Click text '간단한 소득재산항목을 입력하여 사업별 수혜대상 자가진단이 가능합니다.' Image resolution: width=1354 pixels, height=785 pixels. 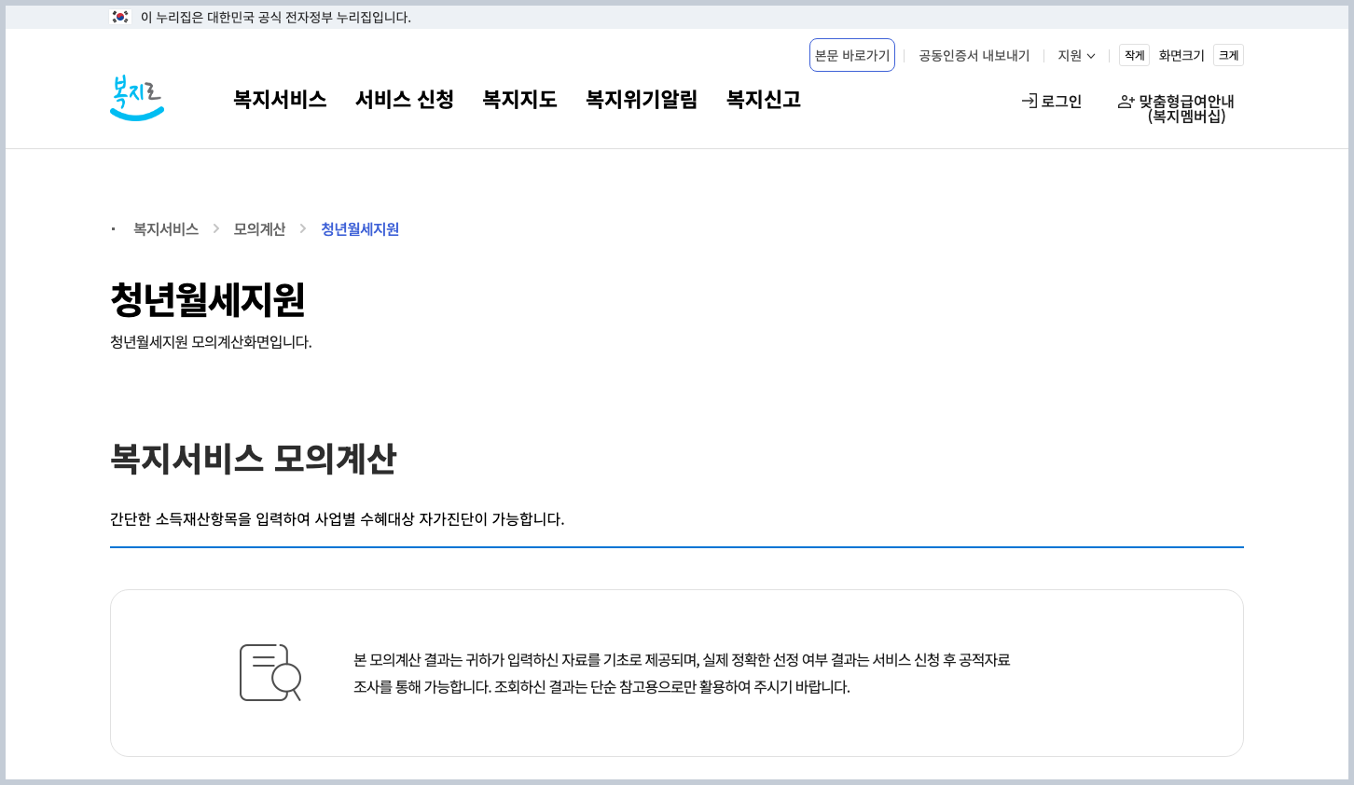click(338, 519)
